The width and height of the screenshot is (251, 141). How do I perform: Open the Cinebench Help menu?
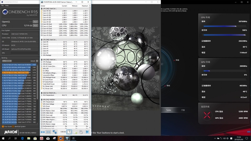coord(7,6)
